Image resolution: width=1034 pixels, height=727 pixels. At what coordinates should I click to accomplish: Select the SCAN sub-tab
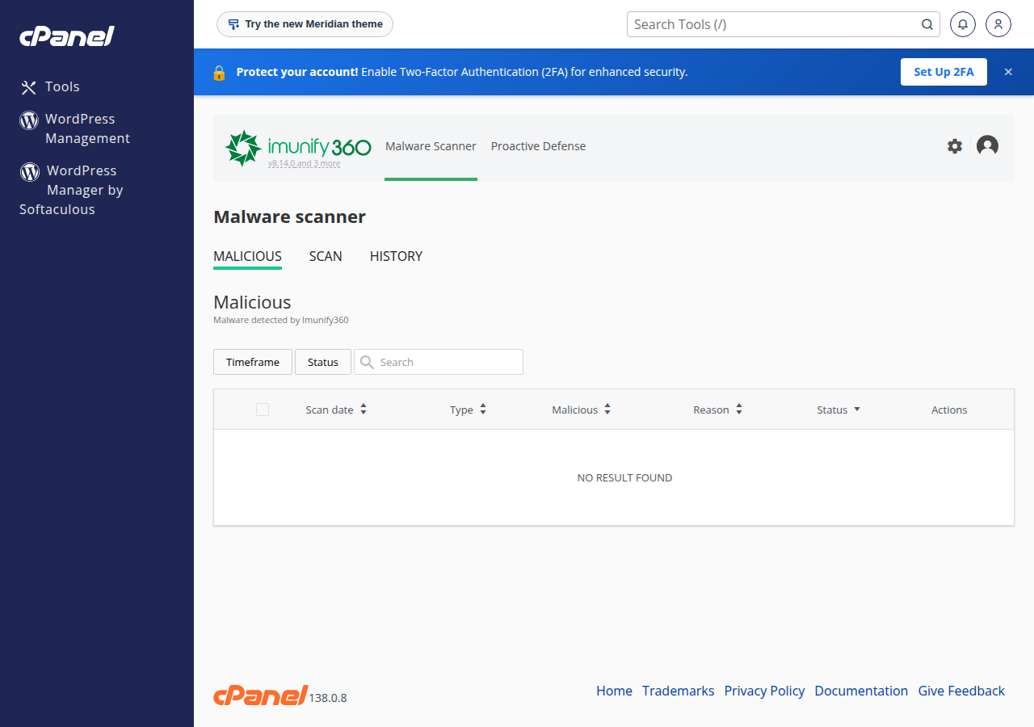point(326,256)
